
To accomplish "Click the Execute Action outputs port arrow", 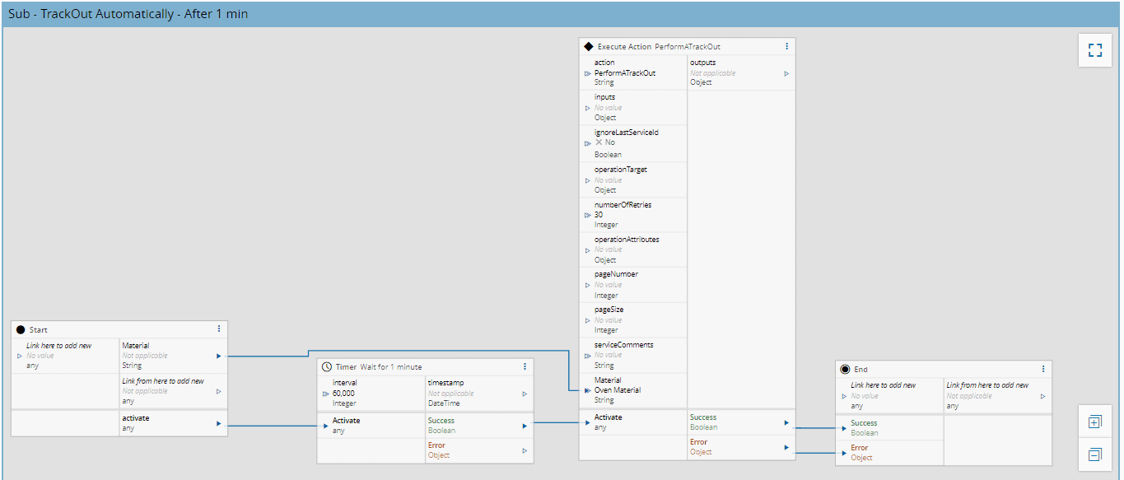I will click(786, 73).
